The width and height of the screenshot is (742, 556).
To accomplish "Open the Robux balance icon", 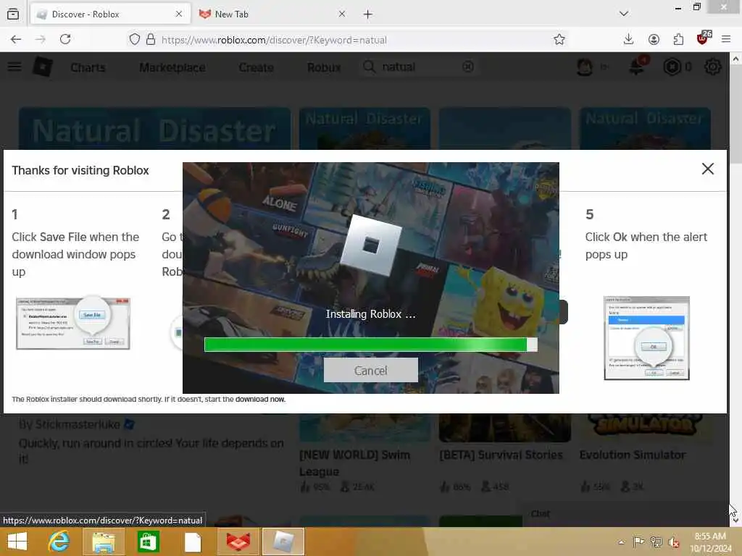I will click(672, 67).
